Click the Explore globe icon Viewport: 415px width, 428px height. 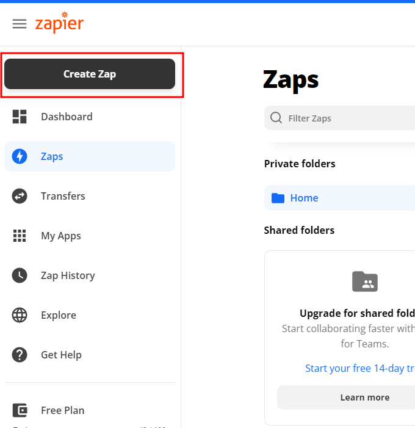[20, 315]
